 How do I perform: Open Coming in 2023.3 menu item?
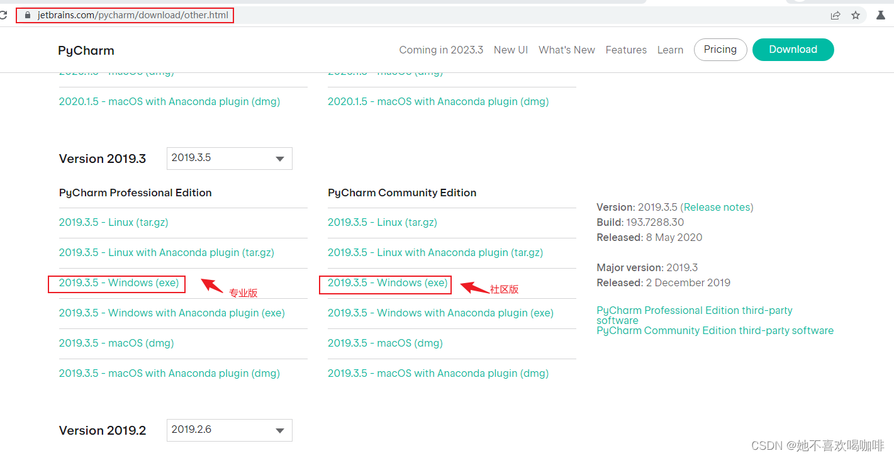441,50
